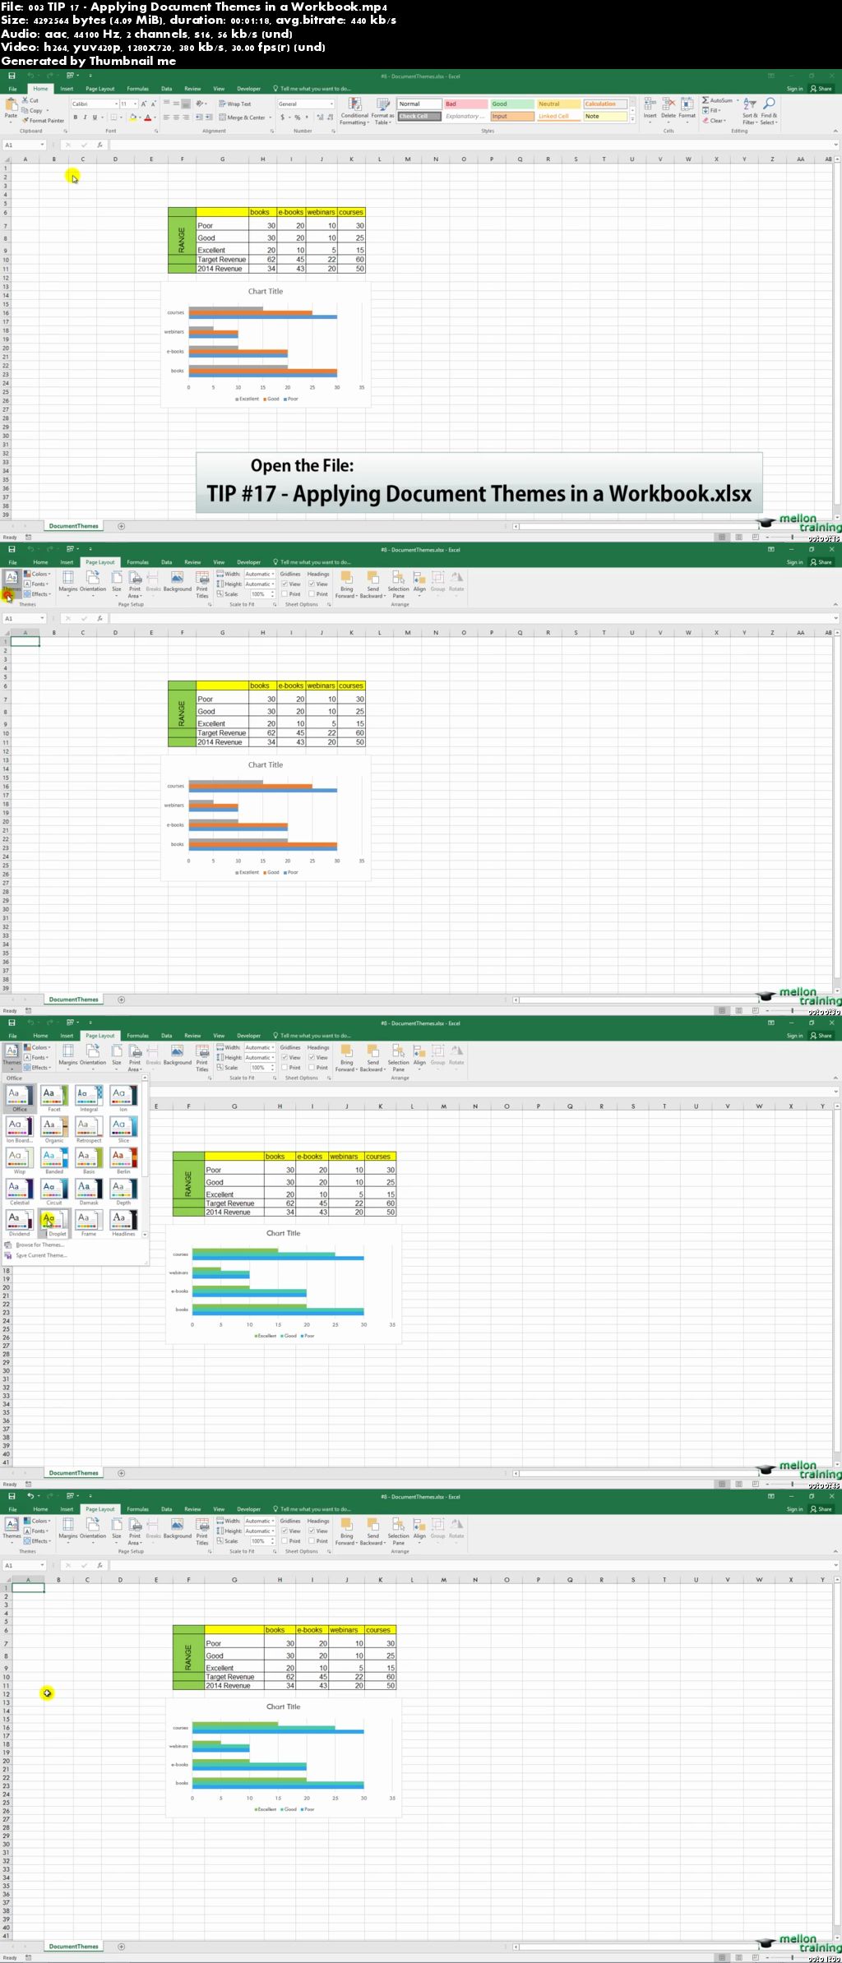Apply the Accounting dollar number format
Image resolution: width=842 pixels, height=1963 pixels.
tap(283, 118)
